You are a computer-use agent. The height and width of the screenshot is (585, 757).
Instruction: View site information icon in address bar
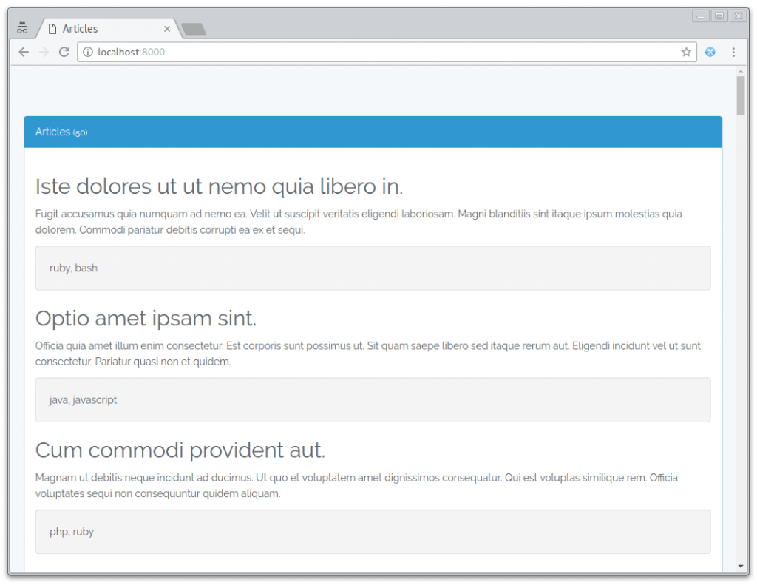87,52
